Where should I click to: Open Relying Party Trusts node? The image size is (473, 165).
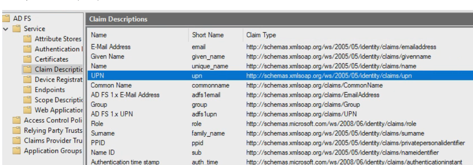point(53,131)
